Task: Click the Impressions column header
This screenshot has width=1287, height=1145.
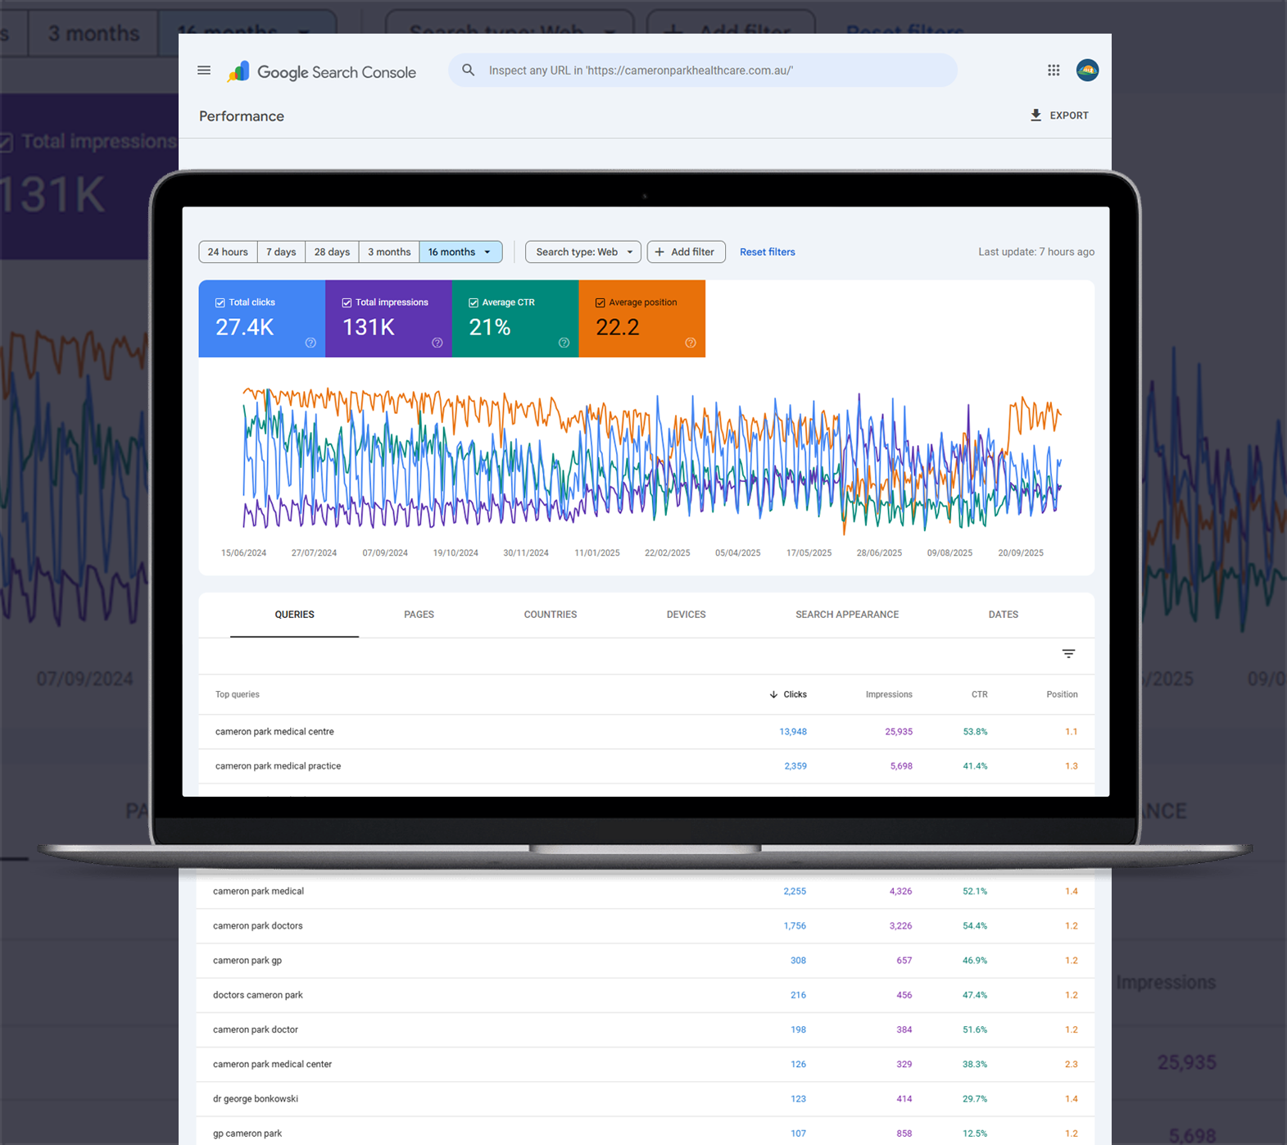Action: point(889,694)
